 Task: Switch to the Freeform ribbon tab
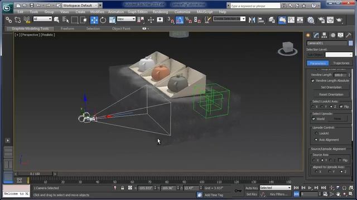pyautogui.click(x=67, y=29)
